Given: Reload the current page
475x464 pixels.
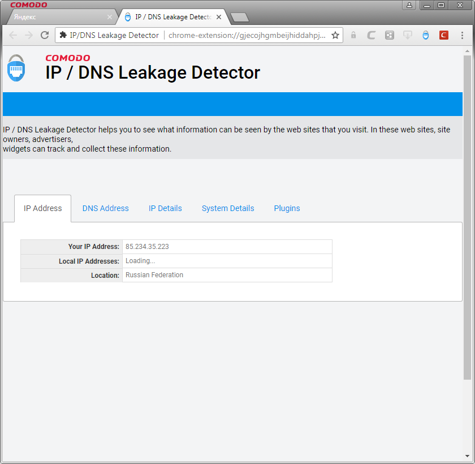Looking at the screenshot, I should click(x=45, y=35).
